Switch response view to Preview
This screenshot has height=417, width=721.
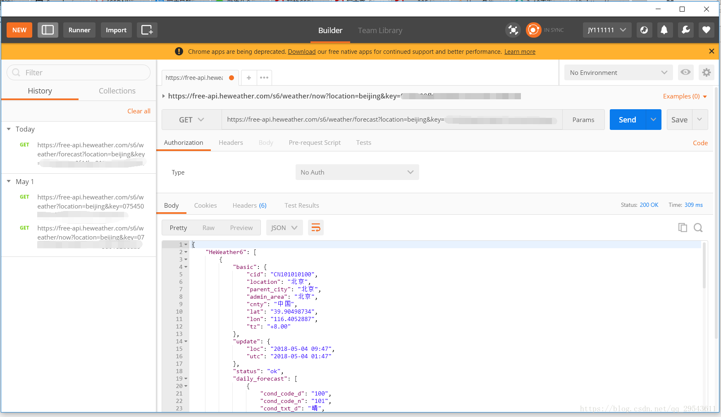[241, 228]
